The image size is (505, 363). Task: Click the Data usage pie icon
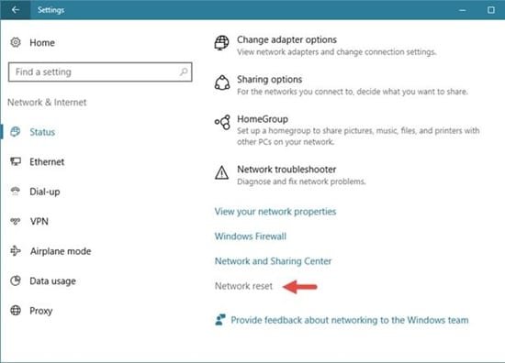tap(15, 280)
